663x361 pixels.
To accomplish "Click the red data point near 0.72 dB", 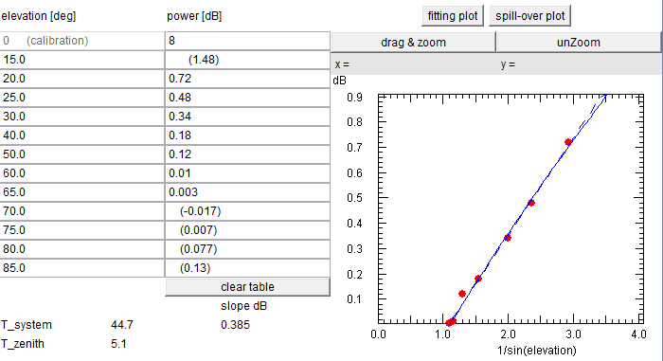I will click(568, 142).
